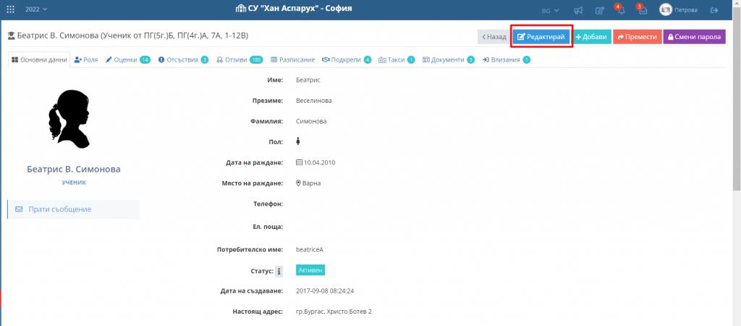This screenshot has height=326, width=741.
Task: Select the Разписание tab
Action: [x=293, y=59]
